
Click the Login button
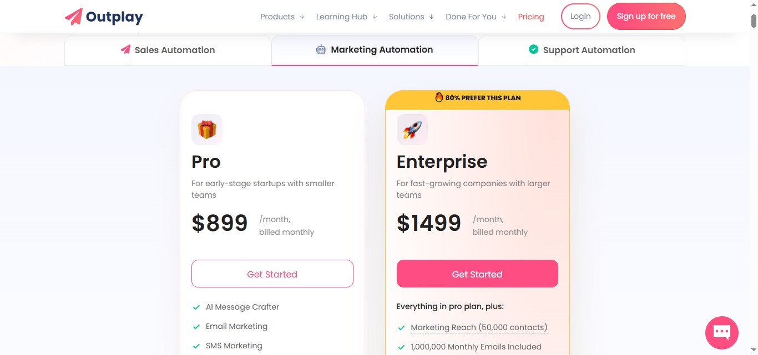tap(580, 16)
